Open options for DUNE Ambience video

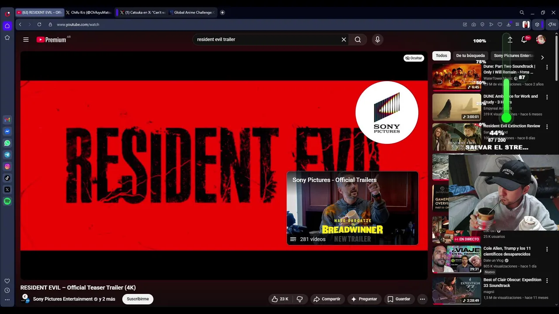pos(547,97)
